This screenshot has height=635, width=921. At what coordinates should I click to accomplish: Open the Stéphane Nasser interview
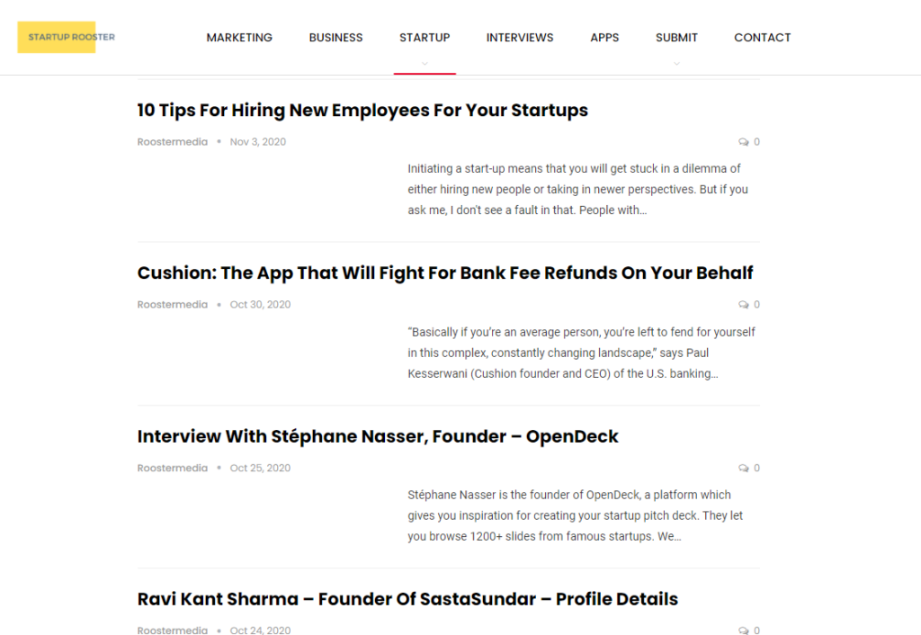pos(378,436)
